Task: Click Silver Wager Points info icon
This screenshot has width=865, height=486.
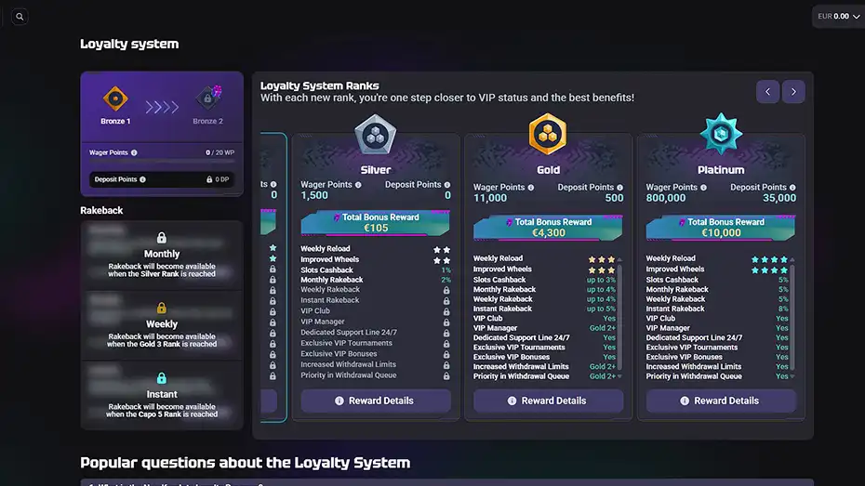Action: click(358, 185)
